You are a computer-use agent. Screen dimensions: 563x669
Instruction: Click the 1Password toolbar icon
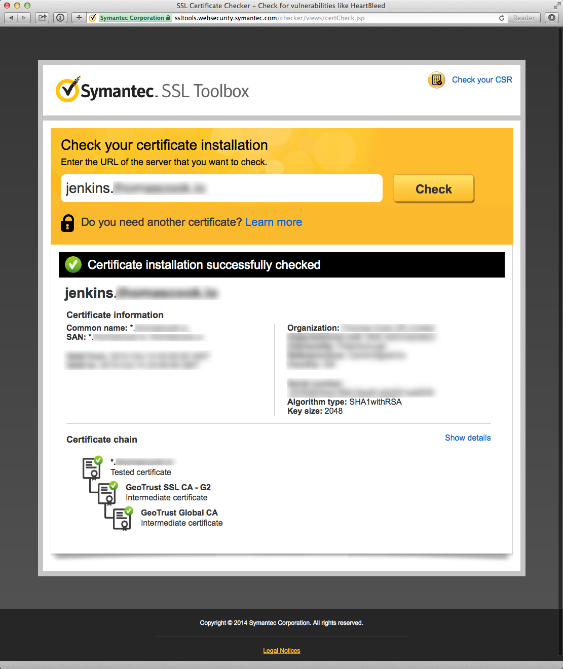coord(60,18)
